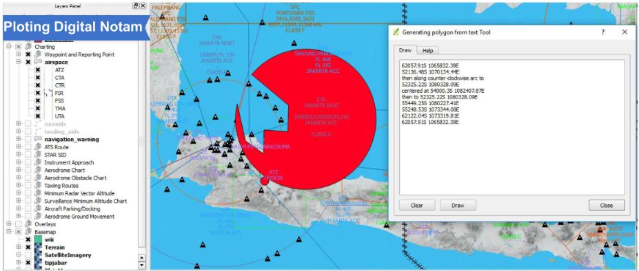The height and width of the screenshot is (271, 639).
Task: Click the Overlays group icon
Action: 28,224
